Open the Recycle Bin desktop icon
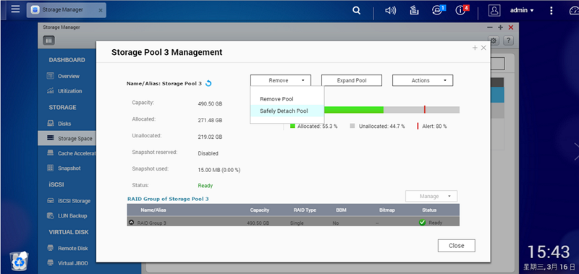The image size is (579, 274). pyautogui.click(x=20, y=261)
